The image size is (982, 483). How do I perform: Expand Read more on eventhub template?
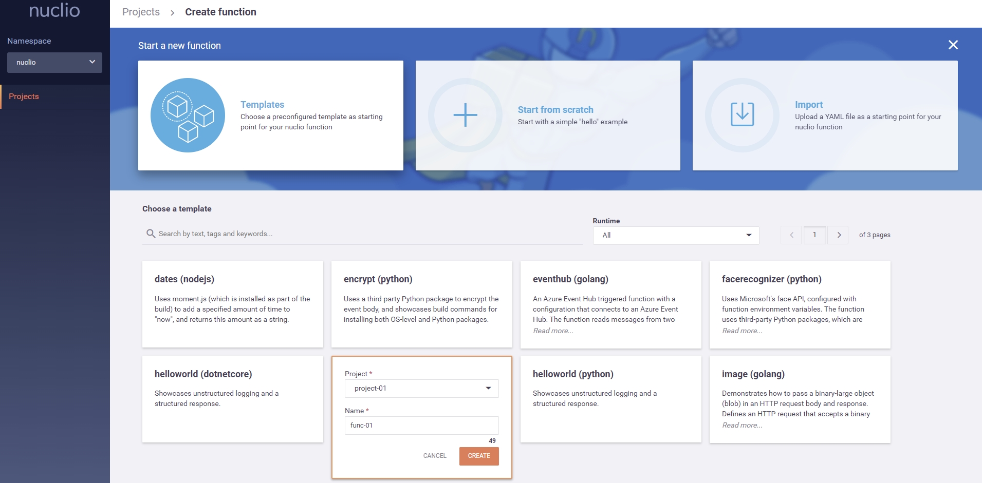point(553,331)
